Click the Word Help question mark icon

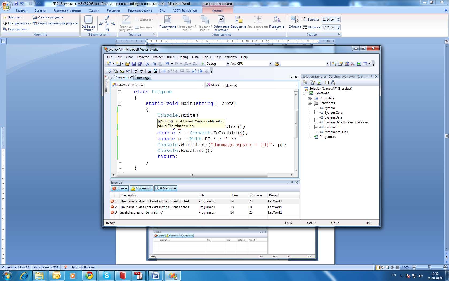(x=446, y=10)
